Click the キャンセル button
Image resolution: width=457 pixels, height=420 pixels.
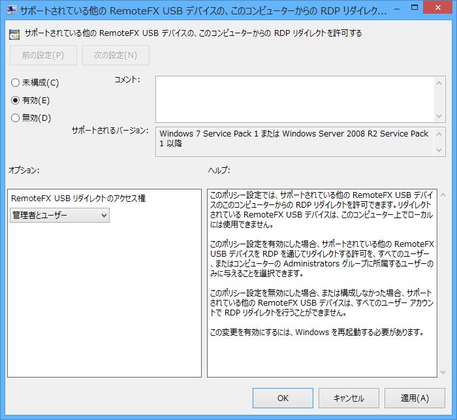coord(349,398)
